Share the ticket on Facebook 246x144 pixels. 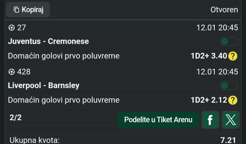point(210,120)
